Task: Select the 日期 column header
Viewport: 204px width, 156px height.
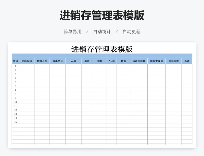Action: click(99, 61)
